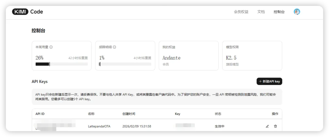Click the K2.5 model name
Screen dimensions: 329x137
point(231,58)
